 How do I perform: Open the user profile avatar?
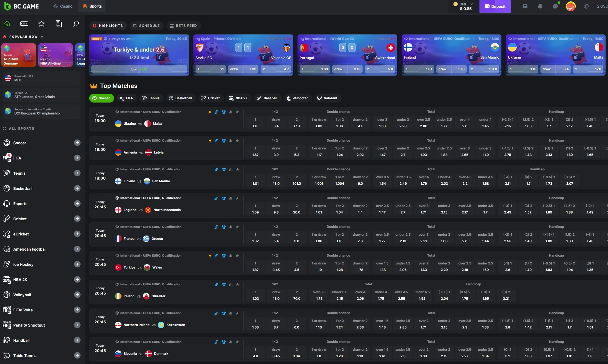click(x=571, y=6)
